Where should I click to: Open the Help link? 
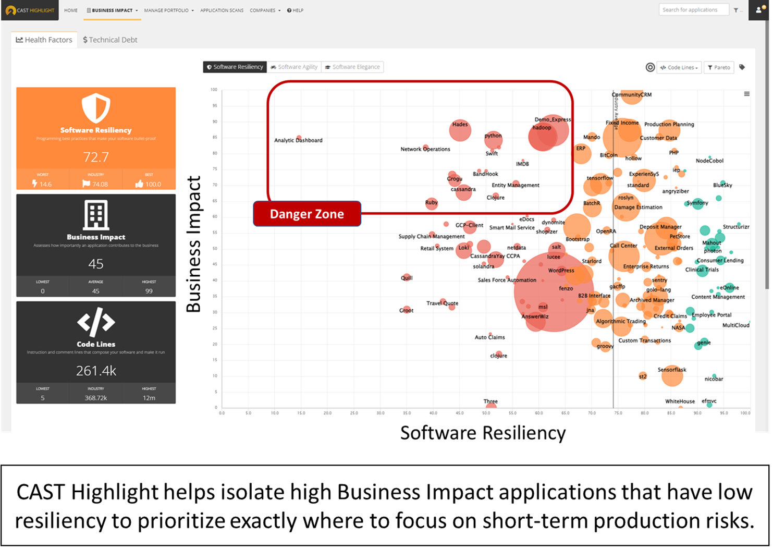click(295, 10)
